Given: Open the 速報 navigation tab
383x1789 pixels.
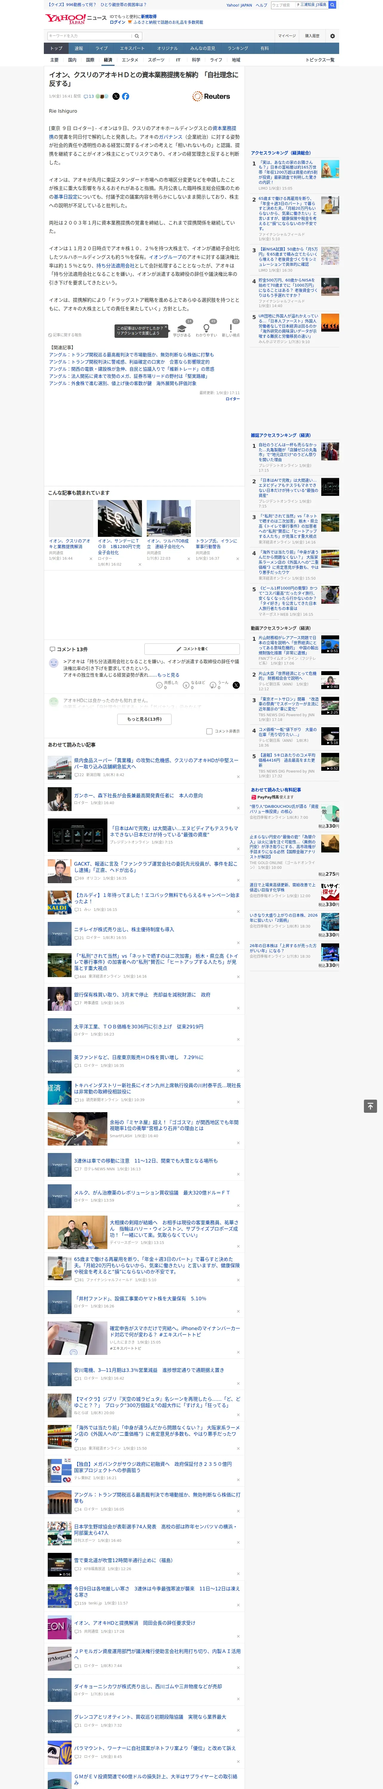Looking at the screenshot, I should [x=78, y=49].
